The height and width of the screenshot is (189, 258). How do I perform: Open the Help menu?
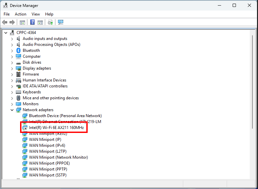coord(49,14)
